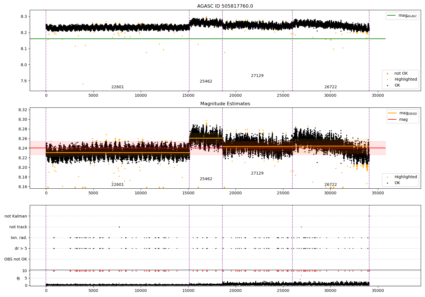
Task: Click the 10 tick on the dr axis
Action: tap(25, 271)
